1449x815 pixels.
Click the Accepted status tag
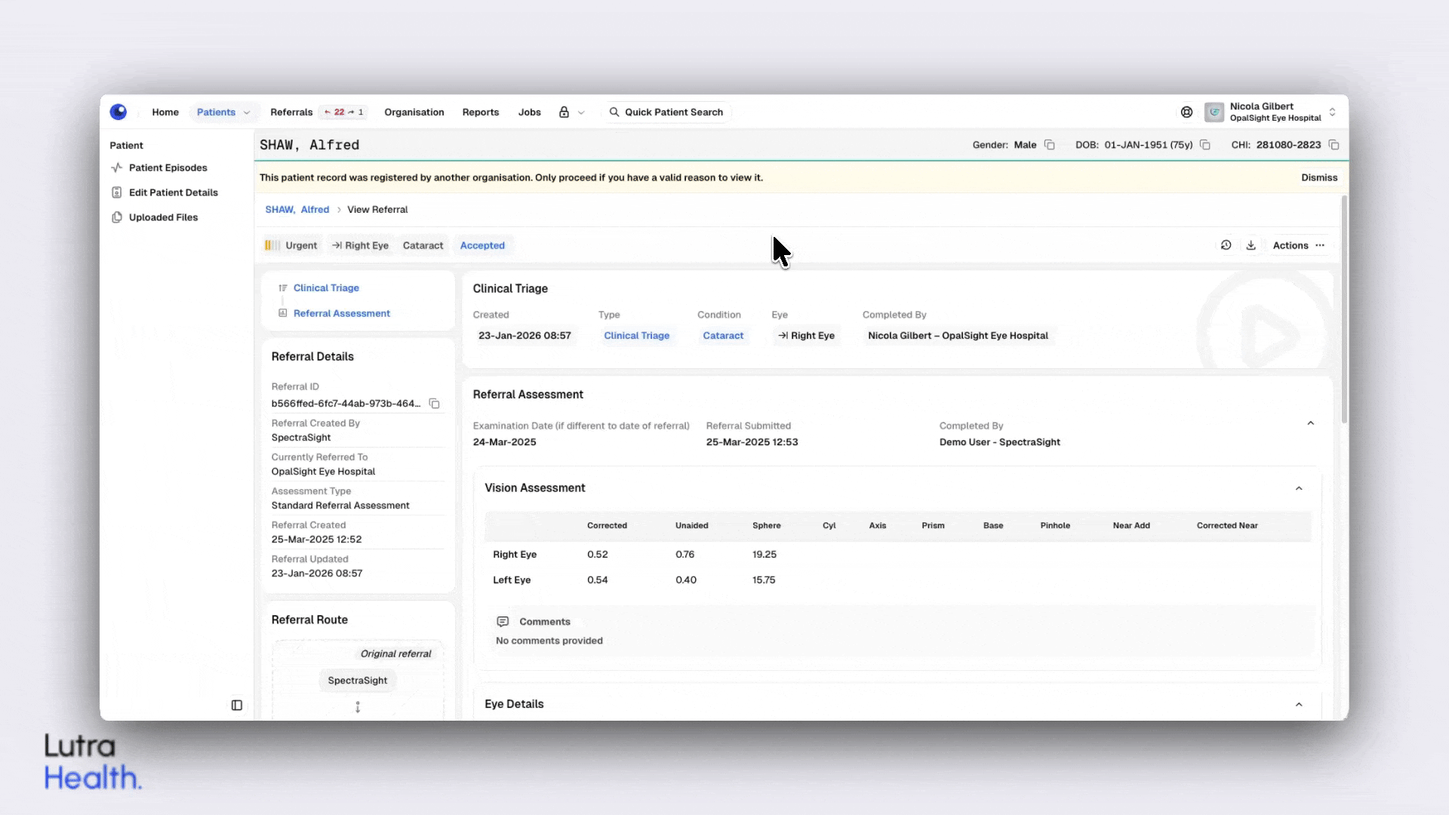482,245
